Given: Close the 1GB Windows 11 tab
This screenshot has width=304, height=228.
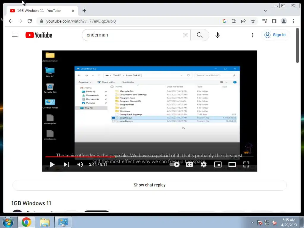Looking at the screenshot, I should (73, 11).
